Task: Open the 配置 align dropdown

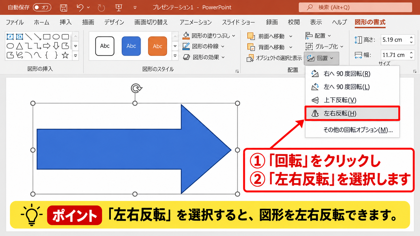Action: coord(318,36)
